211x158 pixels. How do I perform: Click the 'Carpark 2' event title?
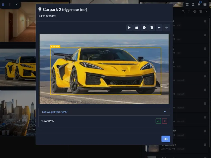click(52, 9)
